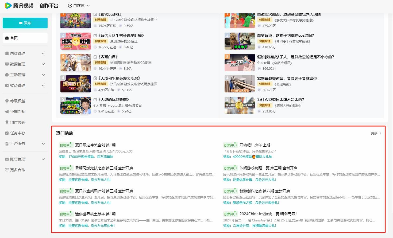Open 夏日限定冲关企划·第1期 activity

[x=95, y=145]
